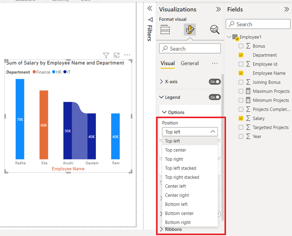Choose Bottom center legend position

click(190, 213)
